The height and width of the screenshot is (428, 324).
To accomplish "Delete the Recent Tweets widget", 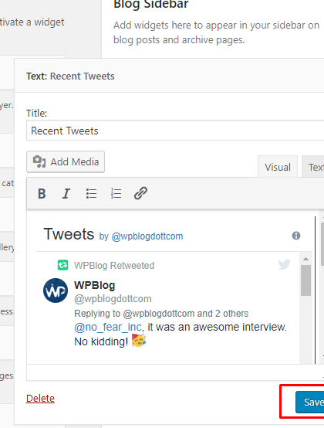I will [40, 398].
